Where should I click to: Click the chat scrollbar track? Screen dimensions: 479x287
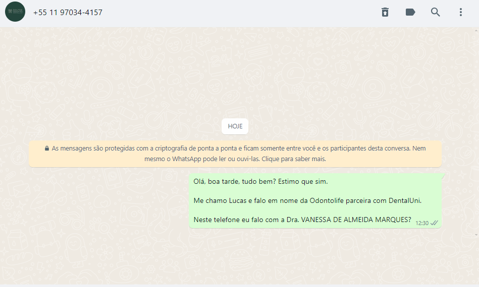(476, 132)
